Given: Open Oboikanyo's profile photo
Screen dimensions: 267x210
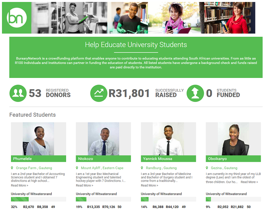Looking at the screenshot, I should tap(233, 139).
